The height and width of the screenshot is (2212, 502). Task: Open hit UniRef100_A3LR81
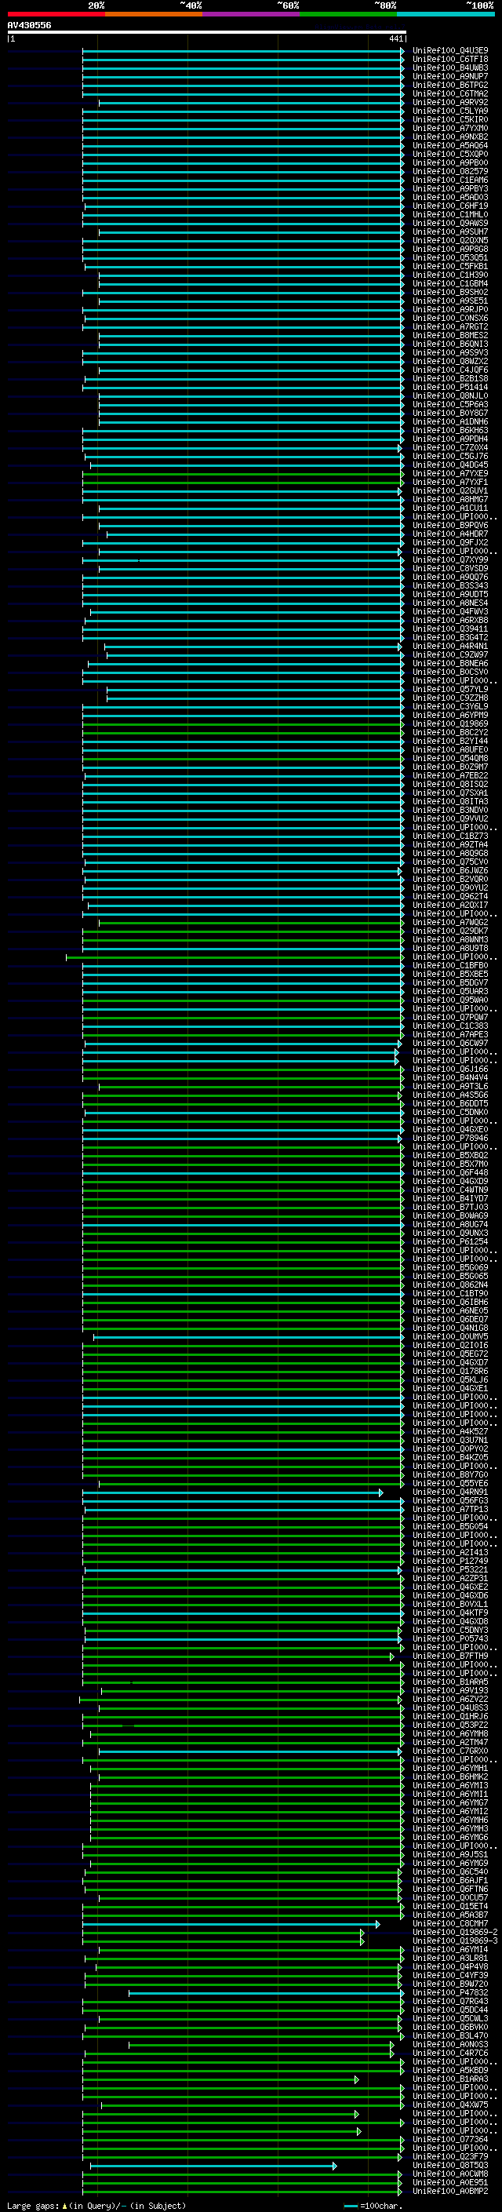450,1958
